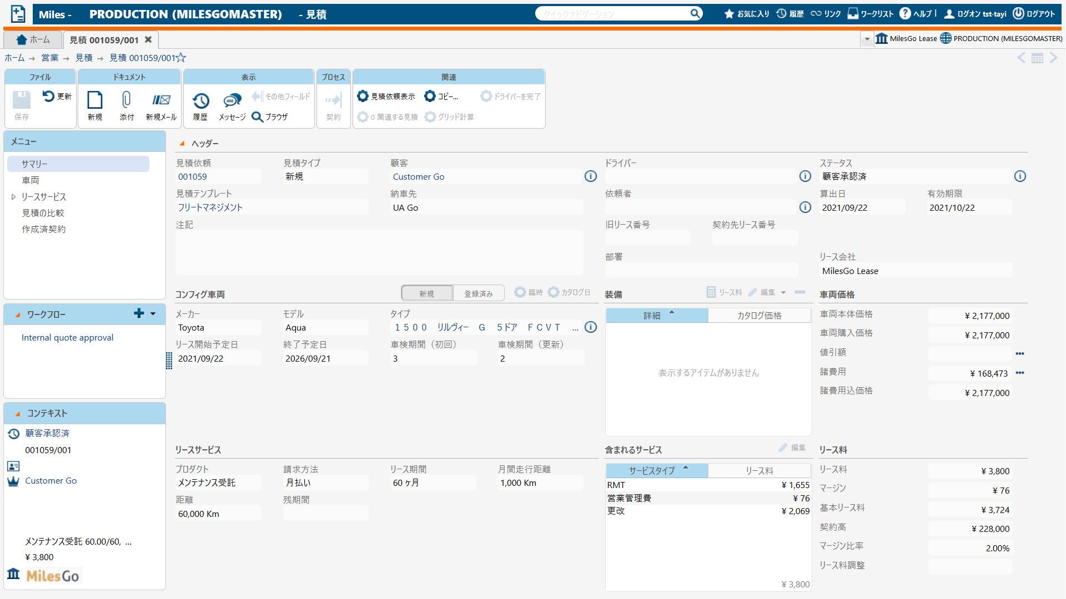This screenshot has height=599, width=1066.
Task: Open ブラウザ magnifier search icon
Action: [257, 116]
